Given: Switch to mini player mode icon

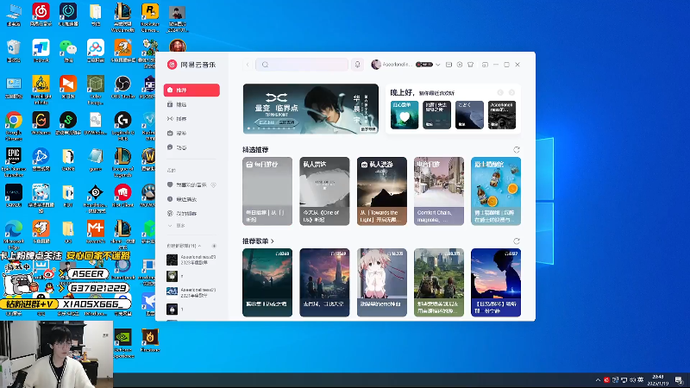Looking at the screenshot, I should 485,65.
